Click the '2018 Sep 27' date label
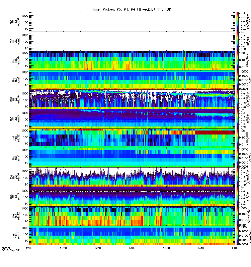Screen dimensions: 251x267 pos(10,251)
